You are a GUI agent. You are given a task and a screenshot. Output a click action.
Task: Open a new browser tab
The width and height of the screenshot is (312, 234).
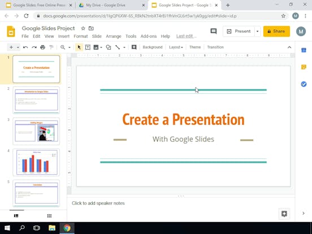(x=228, y=6)
